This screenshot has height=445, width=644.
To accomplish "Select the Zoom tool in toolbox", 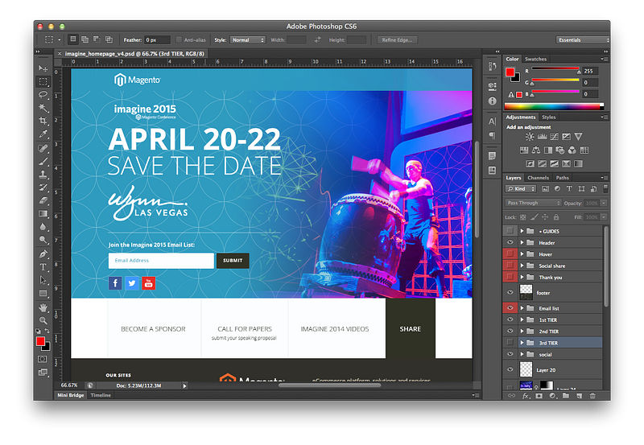I will tap(43, 320).
